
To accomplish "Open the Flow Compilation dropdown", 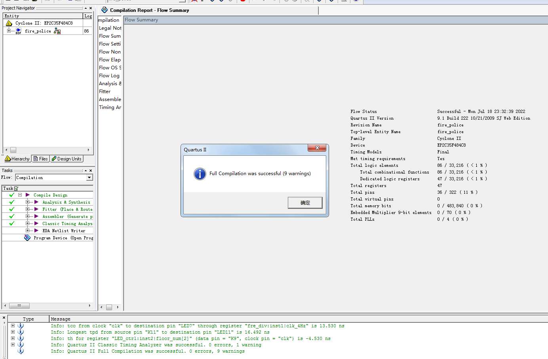I will click(x=89, y=178).
